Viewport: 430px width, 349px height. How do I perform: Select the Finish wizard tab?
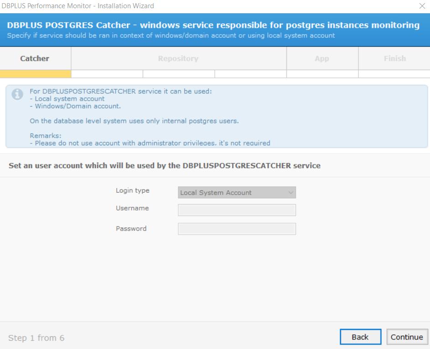[x=394, y=58]
